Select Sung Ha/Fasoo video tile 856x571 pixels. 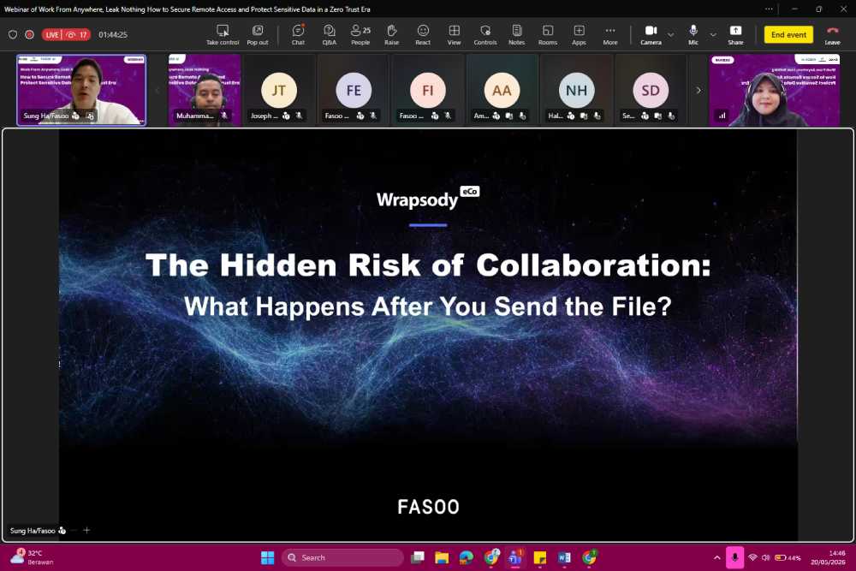click(81, 90)
